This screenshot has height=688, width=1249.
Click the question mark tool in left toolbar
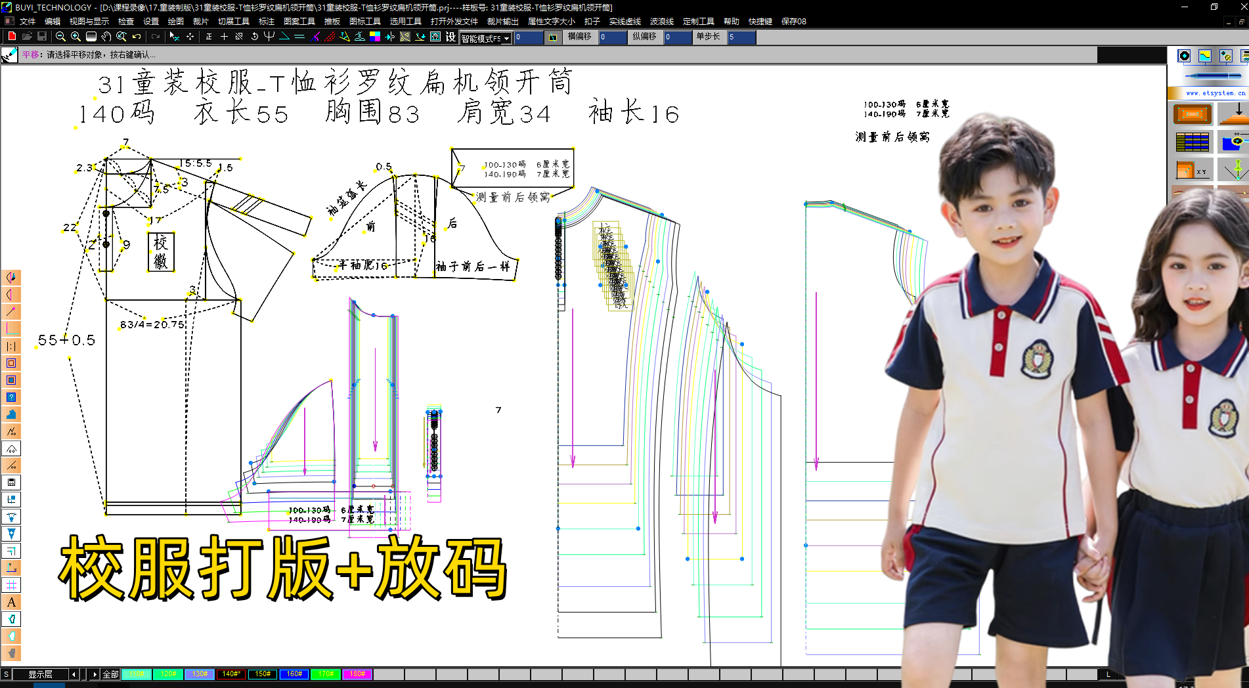click(x=11, y=397)
